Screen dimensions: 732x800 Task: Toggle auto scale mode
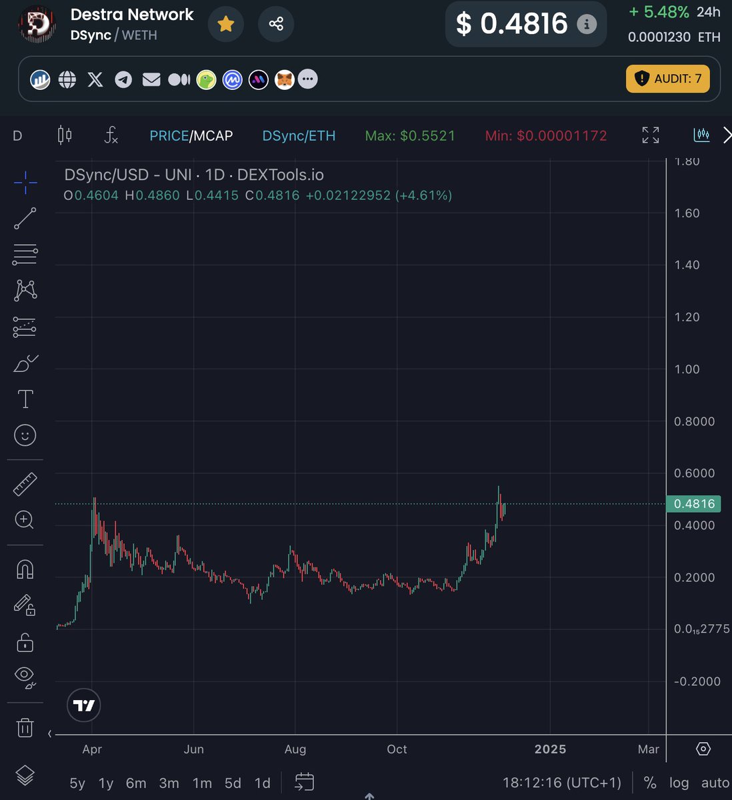(x=715, y=783)
